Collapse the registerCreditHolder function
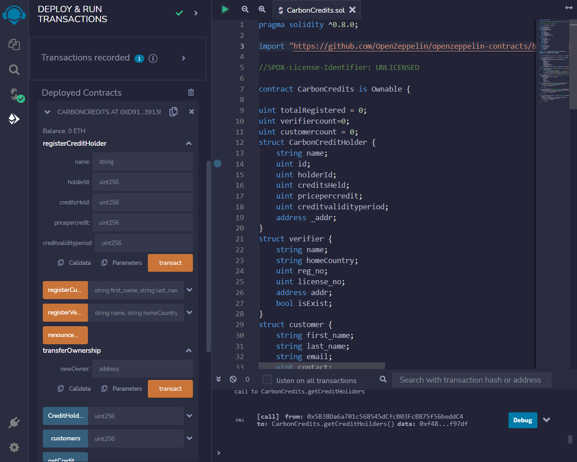The image size is (577, 462). (x=189, y=143)
